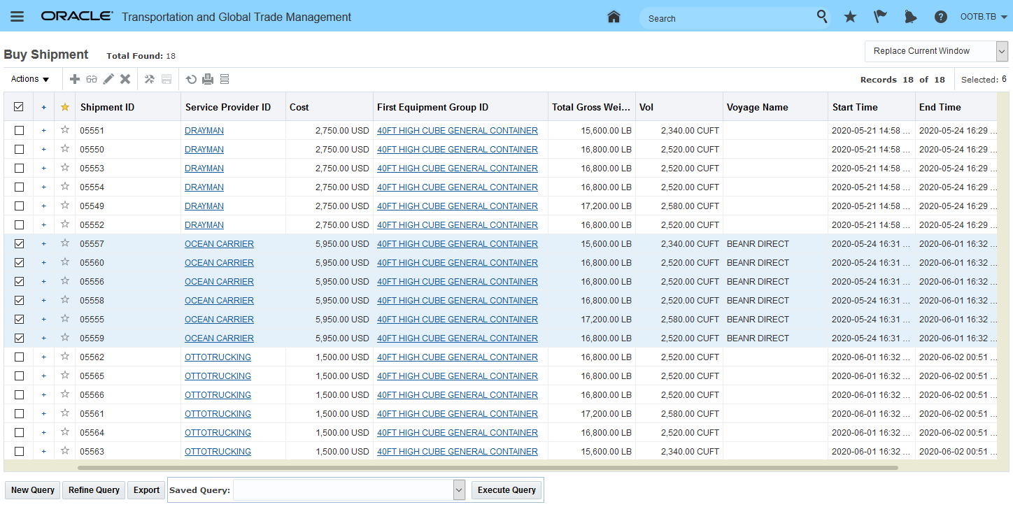The height and width of the screenshot is (514, 1013).
Task: Click the notifications bell icon
Action: [910, 17]
